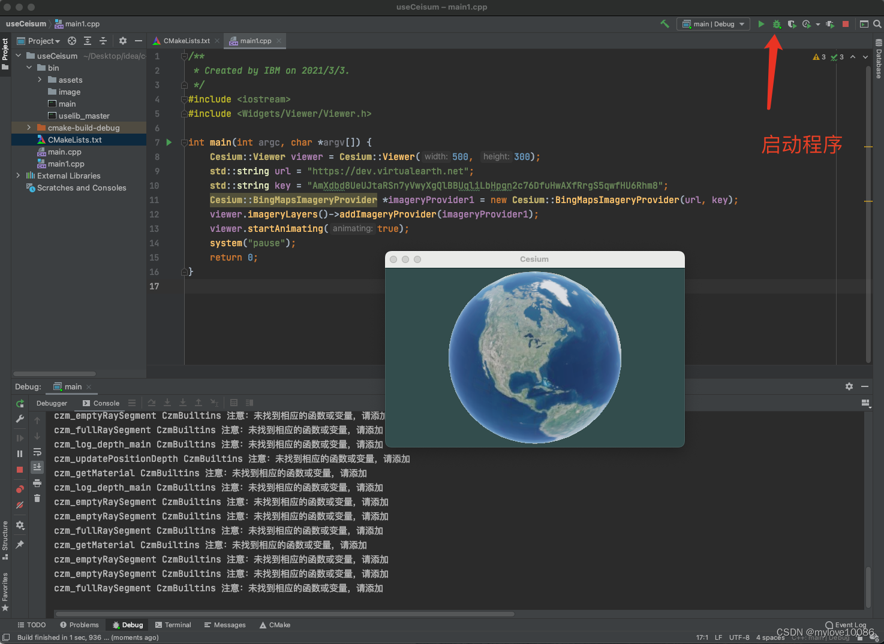Start debugging with the green bug icon
The image size is (884, 644).
click(777, 24)
